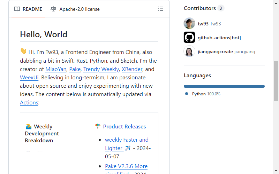This screenshot has width=279, height=174.
Task: Click the swimmer emoji by Weekly
Action: point(29,126)
